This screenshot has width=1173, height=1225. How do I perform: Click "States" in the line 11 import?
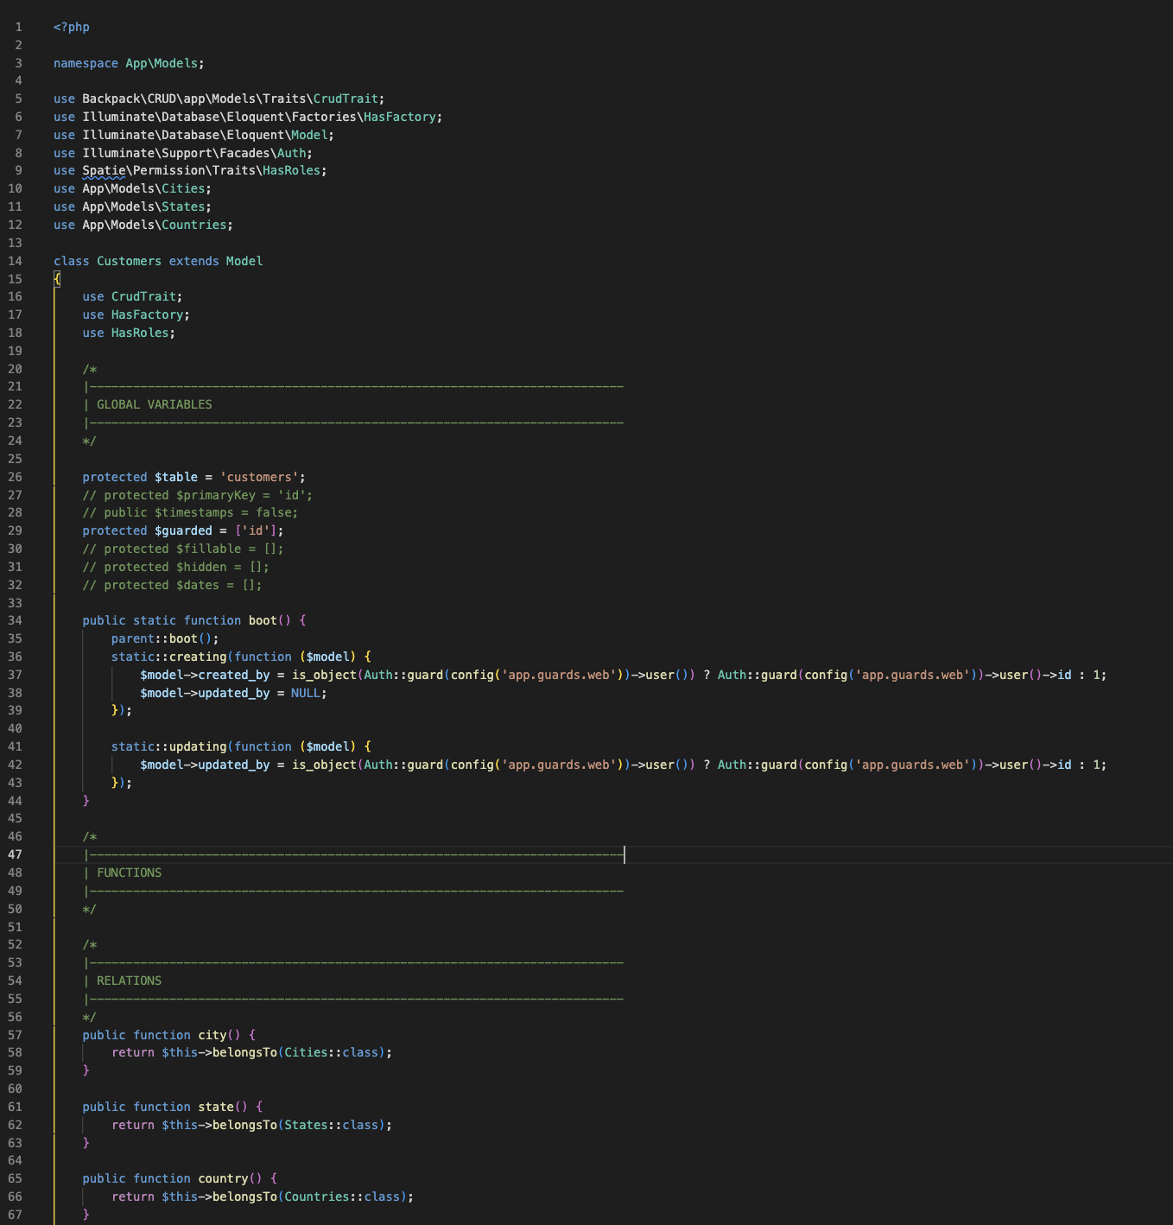pos(183,206)
